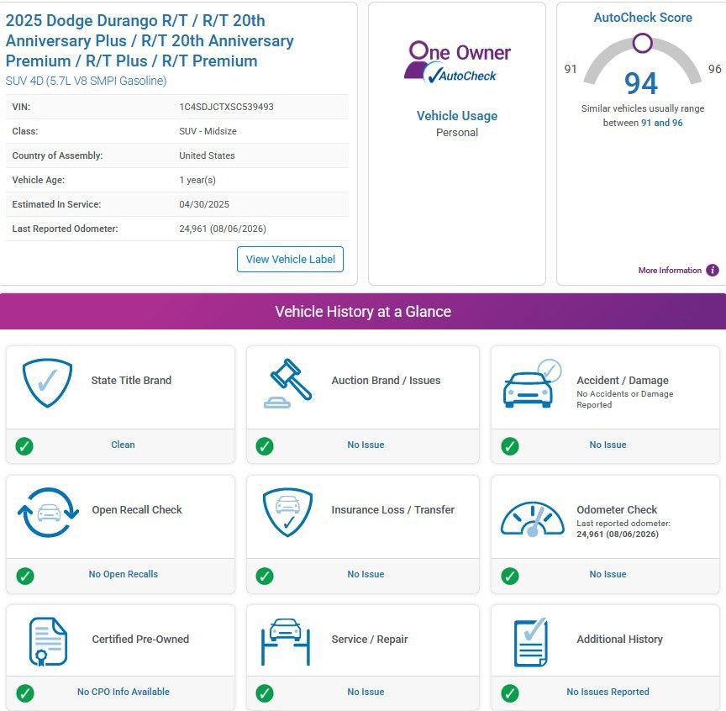The height and width of the screenshot is (711, 726).
Task: Click green checkmark in Auction Brand card
Action: point(265,446)
